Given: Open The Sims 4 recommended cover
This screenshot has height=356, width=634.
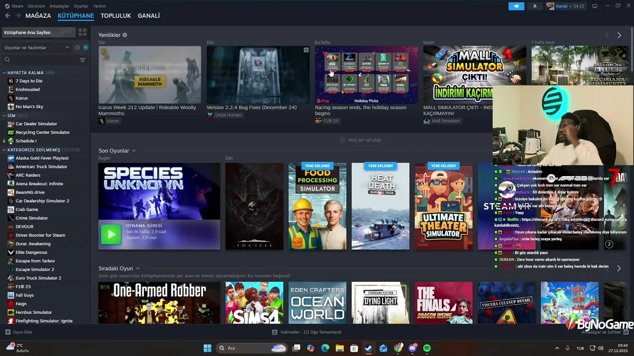Looking at the screenshot, I should pos(254,303).
